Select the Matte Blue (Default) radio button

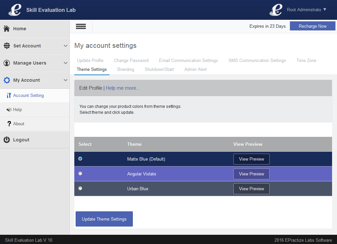click(80, 159)
